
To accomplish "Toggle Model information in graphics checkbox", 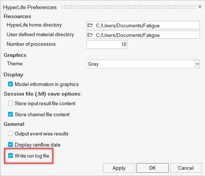I will [10, 84].
